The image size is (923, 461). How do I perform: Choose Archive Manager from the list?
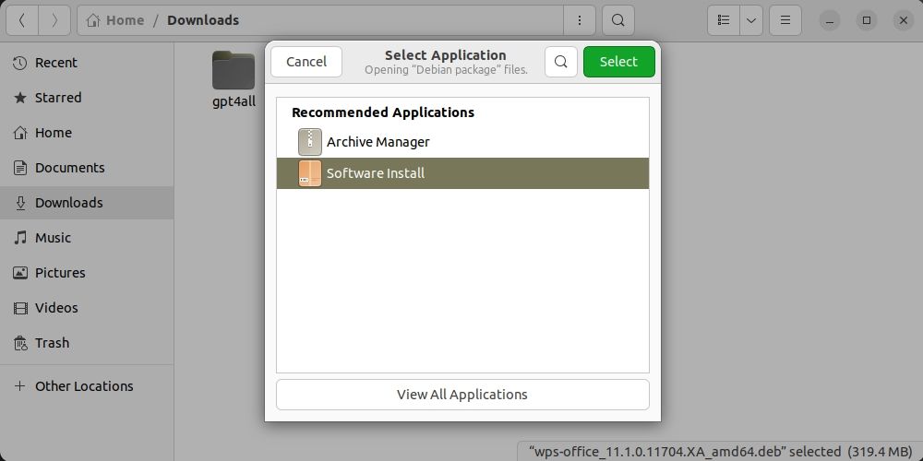coord(378,142)
